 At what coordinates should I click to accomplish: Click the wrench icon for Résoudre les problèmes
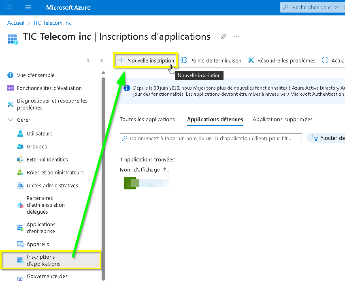251,60
